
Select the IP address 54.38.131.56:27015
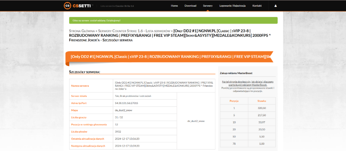coord(127,103)
